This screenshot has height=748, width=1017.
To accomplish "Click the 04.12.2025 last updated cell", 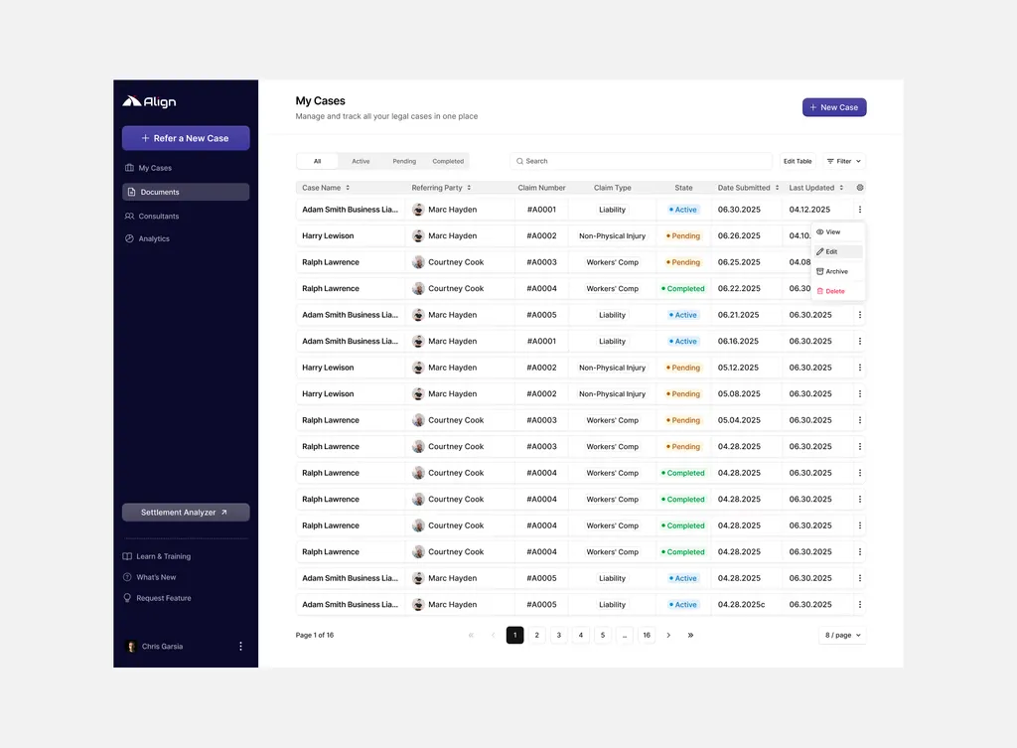I will click(x=809, y=210).
